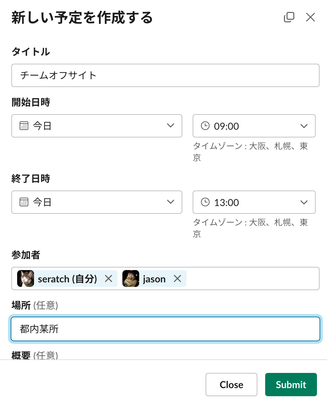
Task: Click the 場所 field containing 都内某所
Action: point(165,329)
